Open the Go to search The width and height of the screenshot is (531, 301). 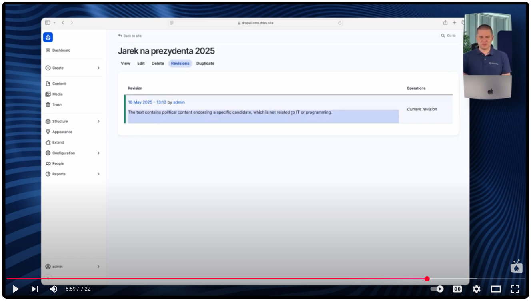tap(448, 36)
